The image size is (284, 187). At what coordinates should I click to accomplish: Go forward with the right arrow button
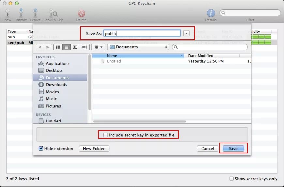click(48, 47)
